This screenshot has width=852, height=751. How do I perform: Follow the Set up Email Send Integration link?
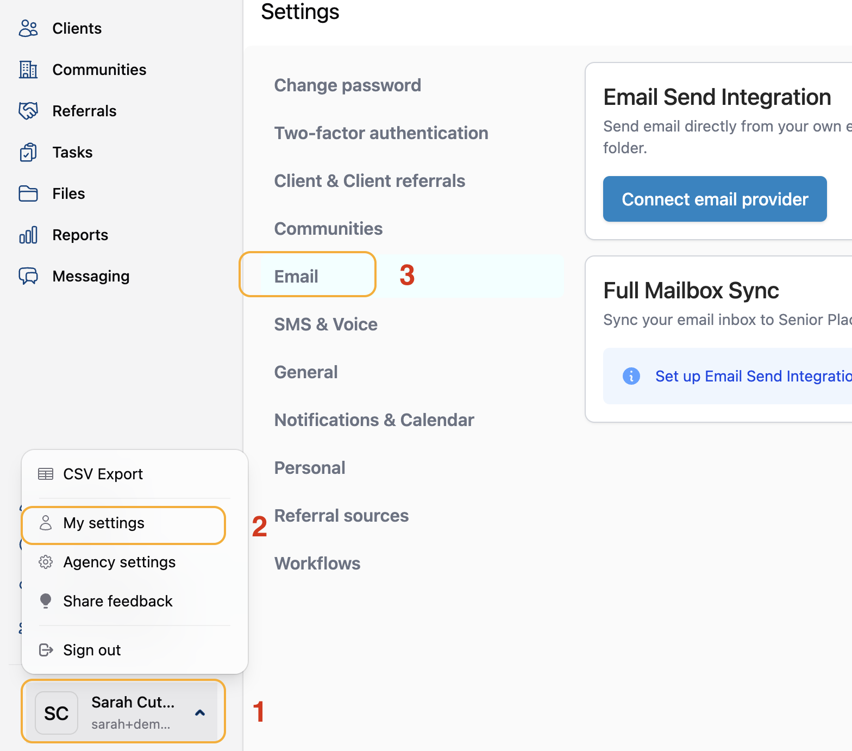tap(753, 376)
